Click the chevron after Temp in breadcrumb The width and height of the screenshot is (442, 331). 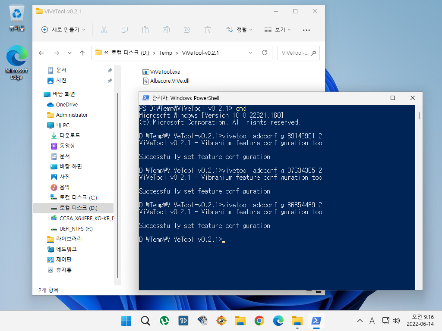click(x=177, y=53)
